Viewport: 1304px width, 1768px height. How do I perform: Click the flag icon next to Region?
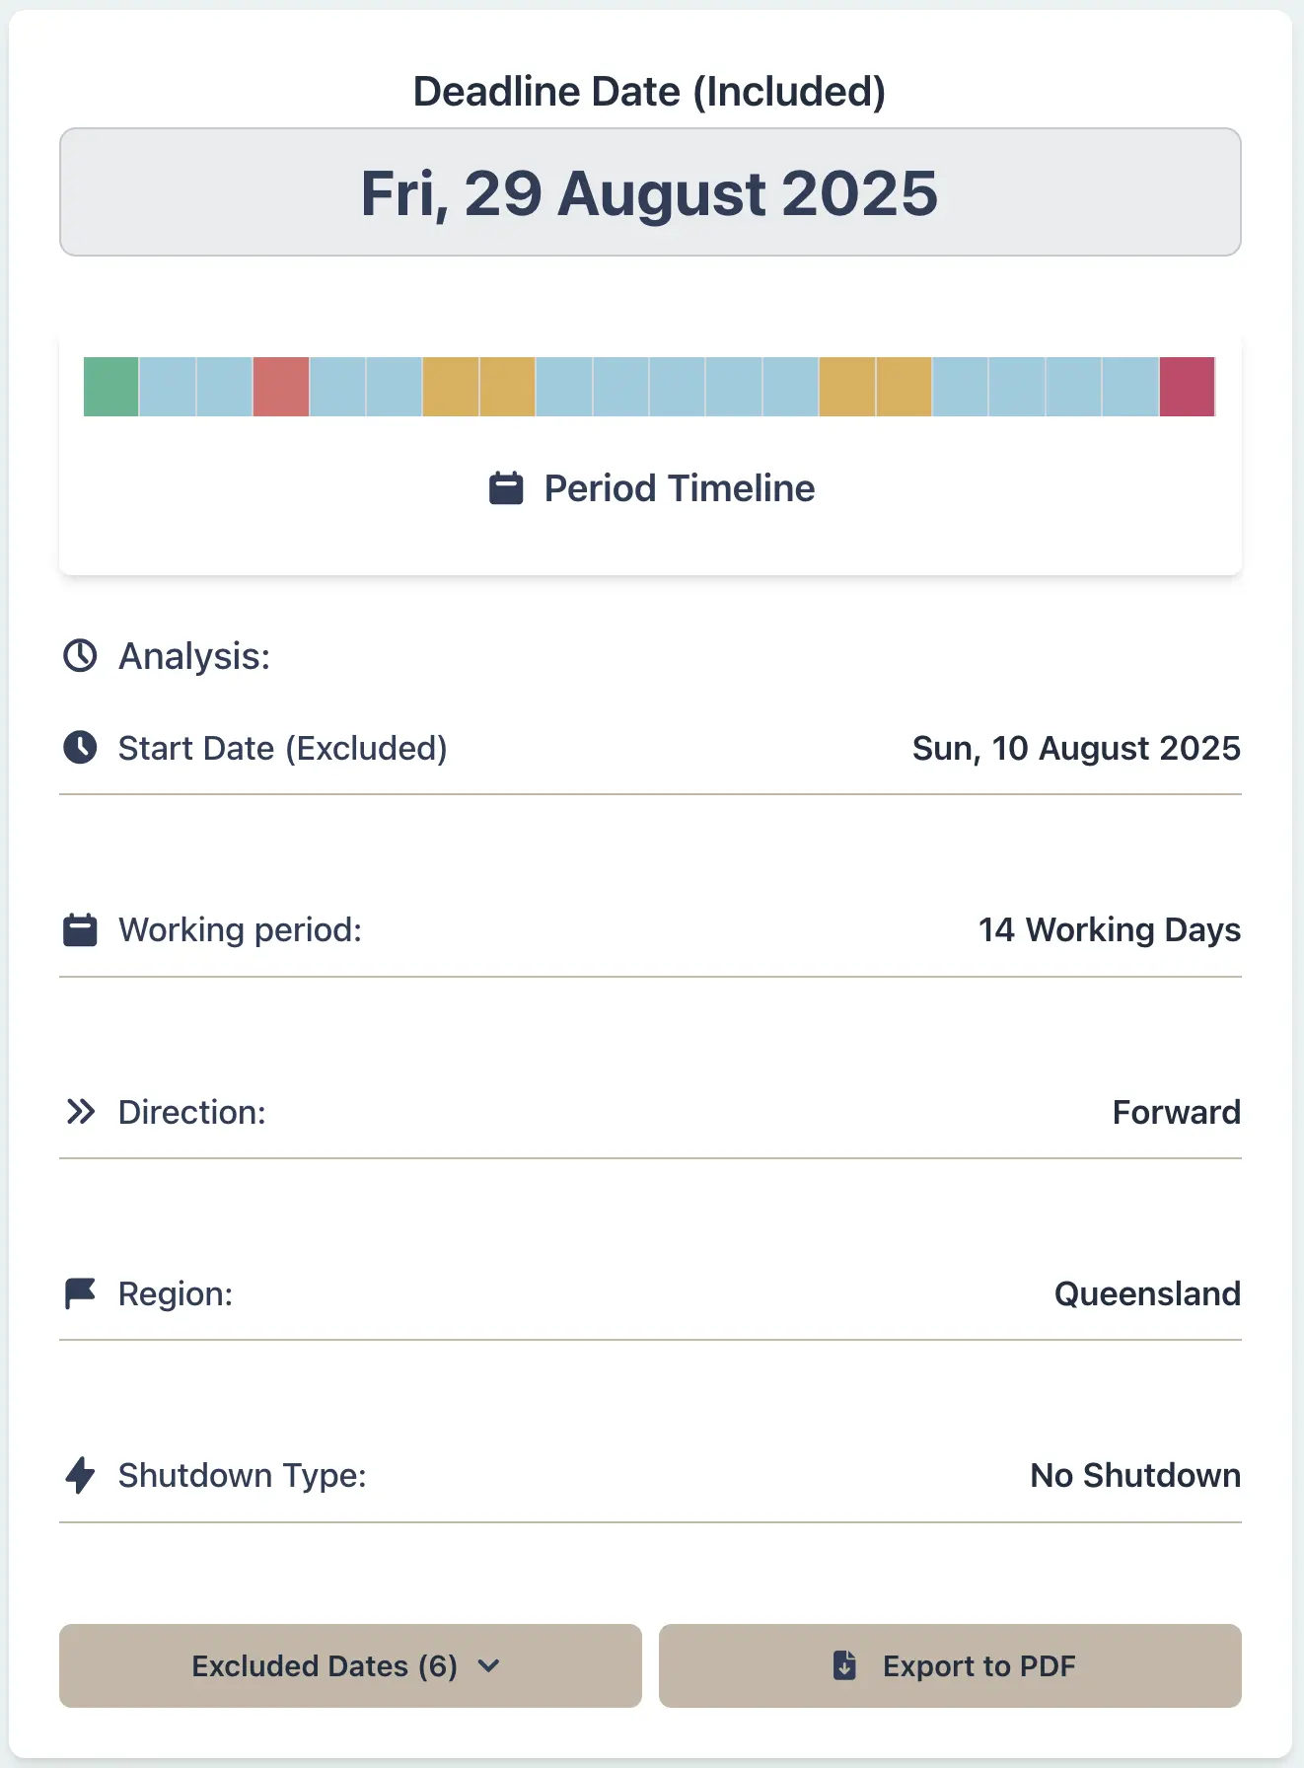click(x=80, y=1292)
